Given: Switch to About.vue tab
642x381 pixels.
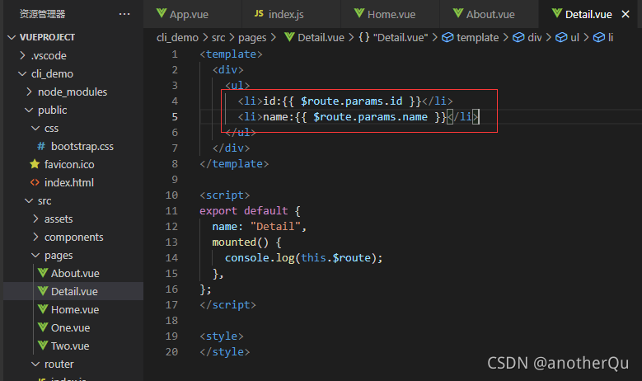Looking at the screenshot, I should 490,14.
